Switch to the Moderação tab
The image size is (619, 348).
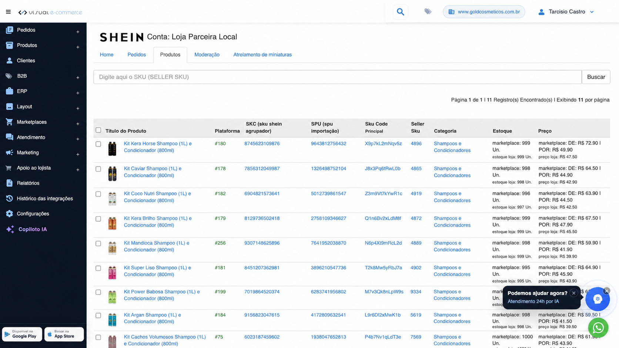pos(207,55)
